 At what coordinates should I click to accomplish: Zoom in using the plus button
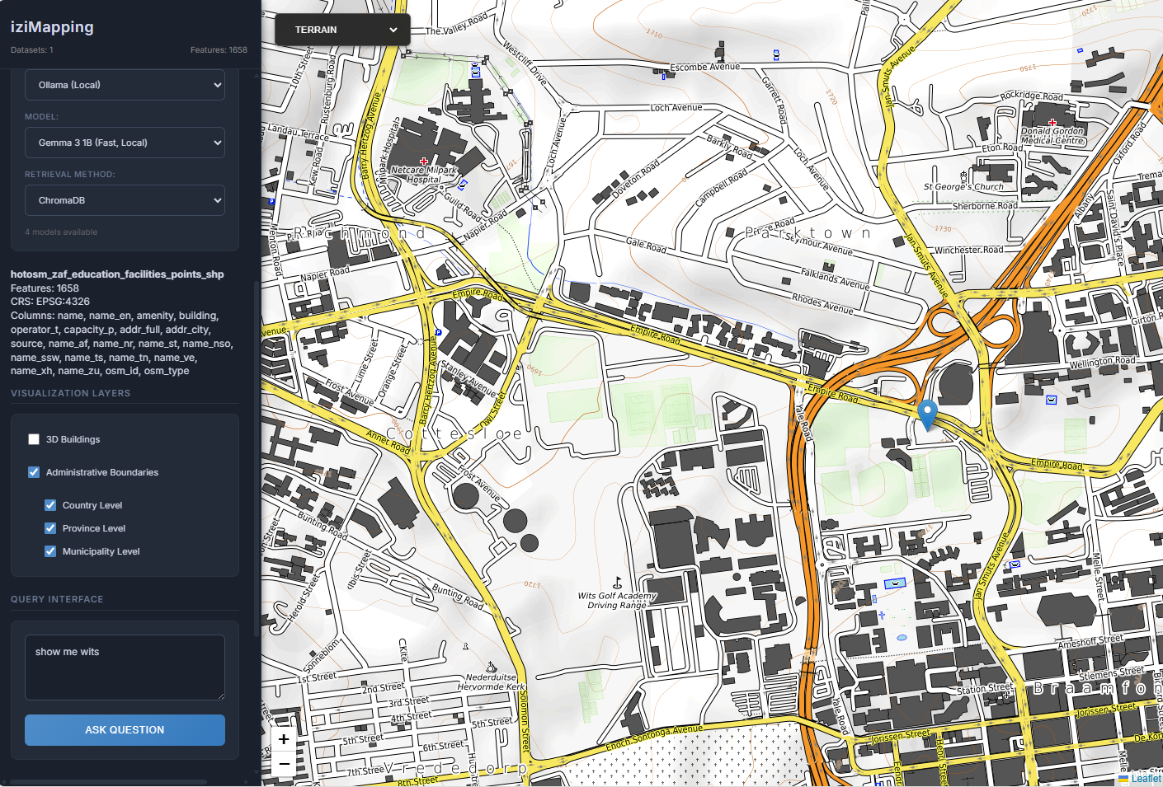point(284,739)
